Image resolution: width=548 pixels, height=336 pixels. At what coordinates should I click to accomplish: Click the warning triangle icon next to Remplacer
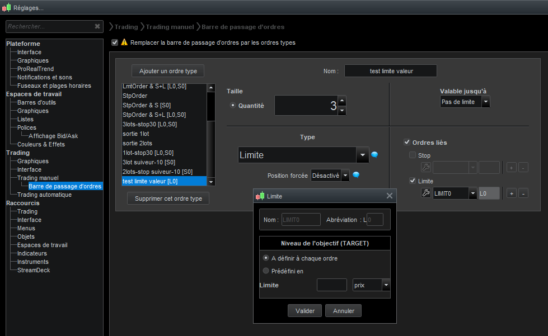(x=124, y=42)
